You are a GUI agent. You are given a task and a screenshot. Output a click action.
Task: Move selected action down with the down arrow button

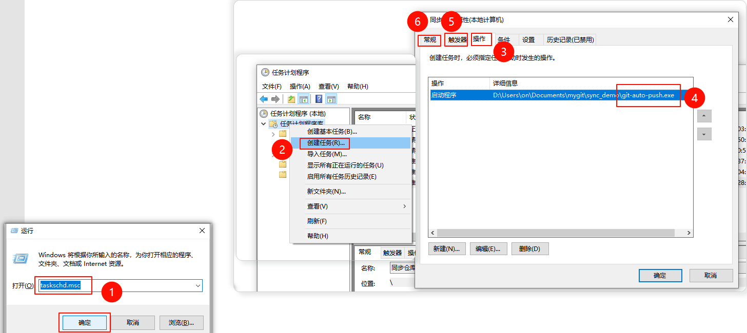pos(704,134)
